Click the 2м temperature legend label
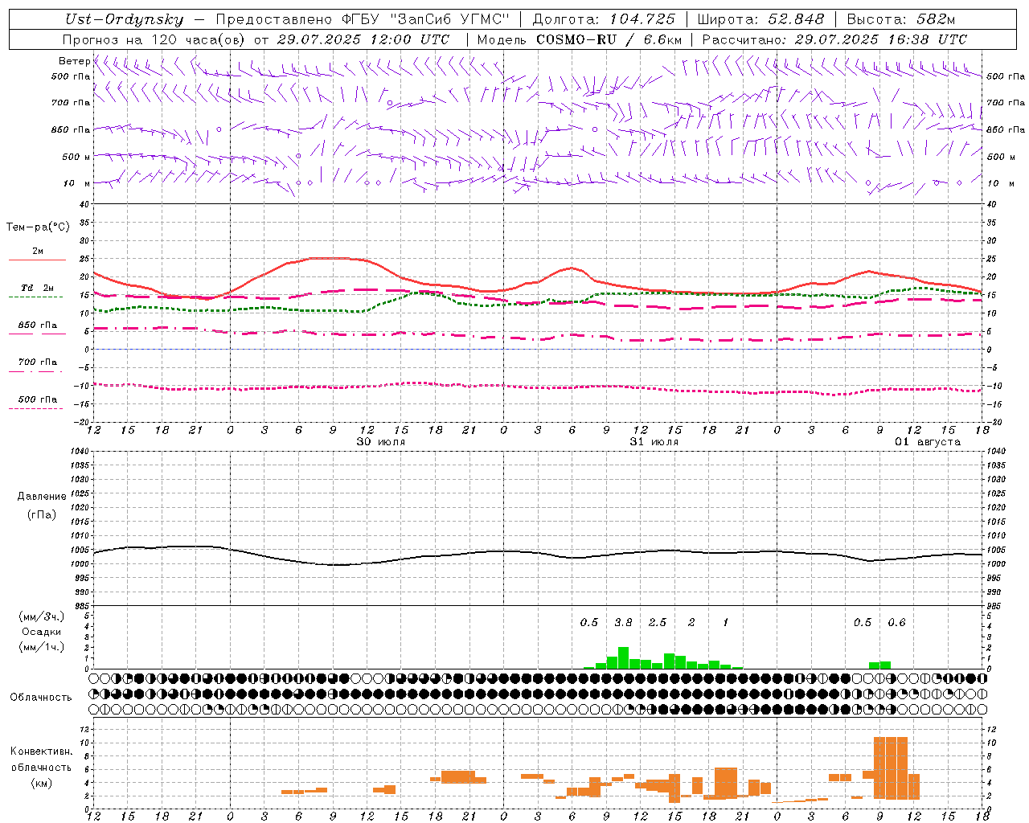This screenshot has height=823, width=1029. point(38,251)
